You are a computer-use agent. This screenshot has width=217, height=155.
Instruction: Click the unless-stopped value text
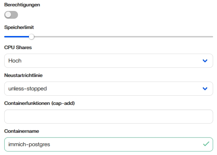[28, 89]
